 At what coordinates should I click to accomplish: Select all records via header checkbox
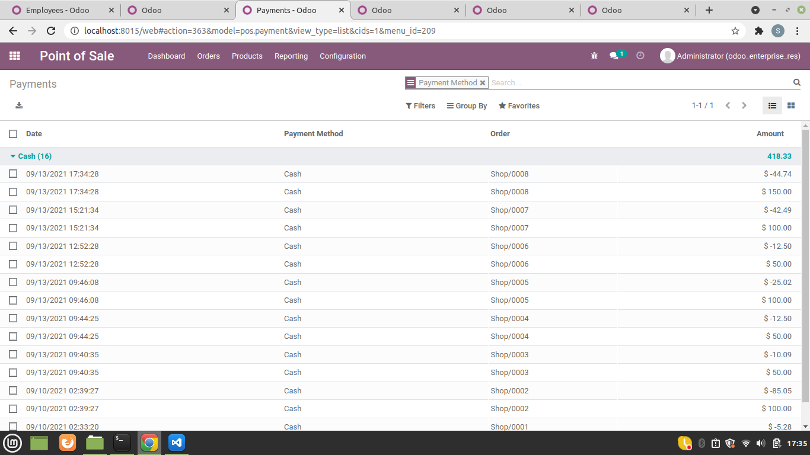(x=13, y=133)
